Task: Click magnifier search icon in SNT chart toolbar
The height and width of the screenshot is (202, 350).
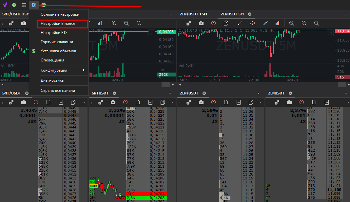Action: (x=139, y=23)
